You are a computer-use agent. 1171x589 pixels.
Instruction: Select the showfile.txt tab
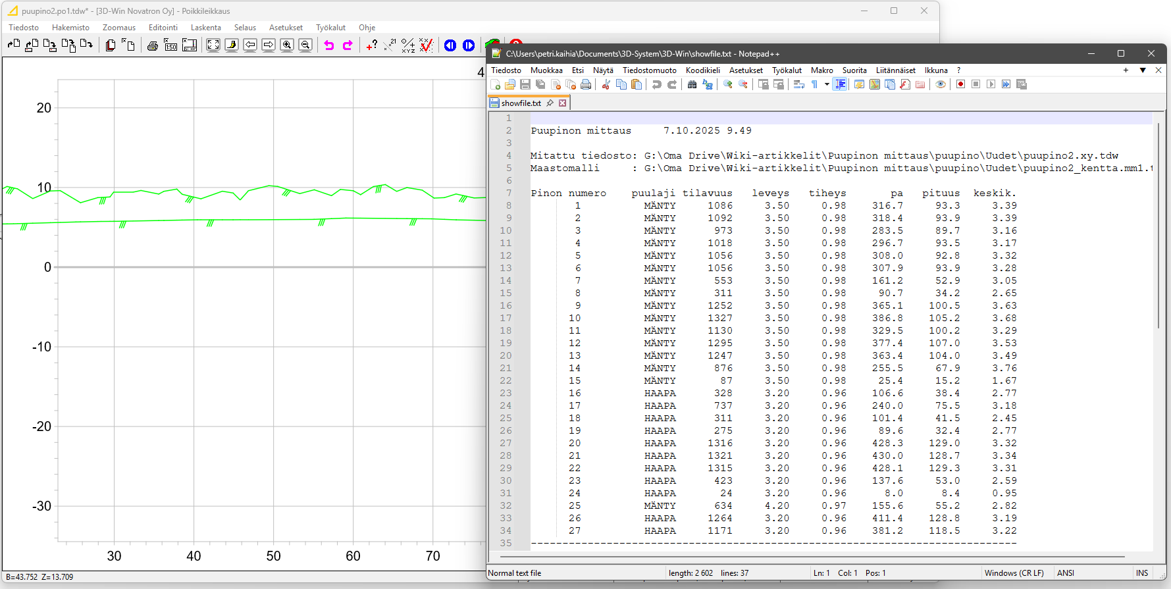pos(521,103)
